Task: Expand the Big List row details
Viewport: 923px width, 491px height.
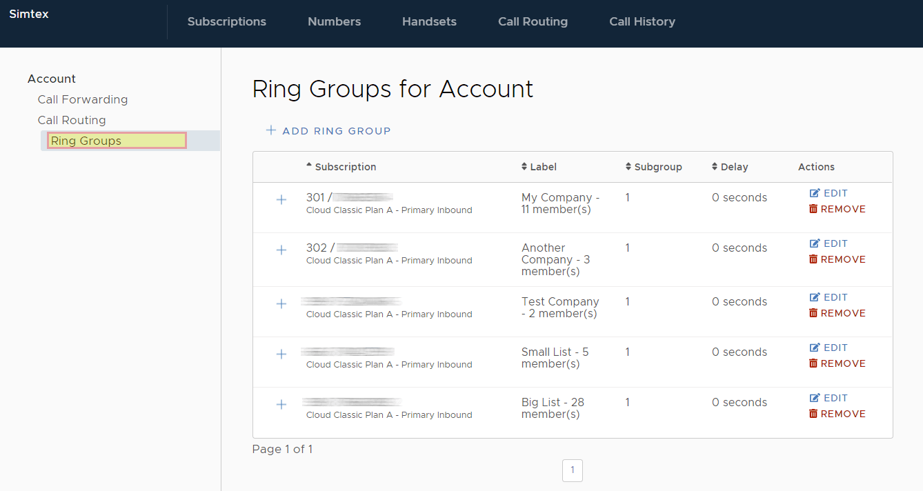Action: tap(281, 405)
